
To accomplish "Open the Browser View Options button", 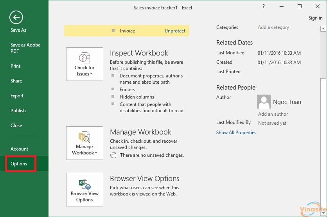I will (84, 190).
